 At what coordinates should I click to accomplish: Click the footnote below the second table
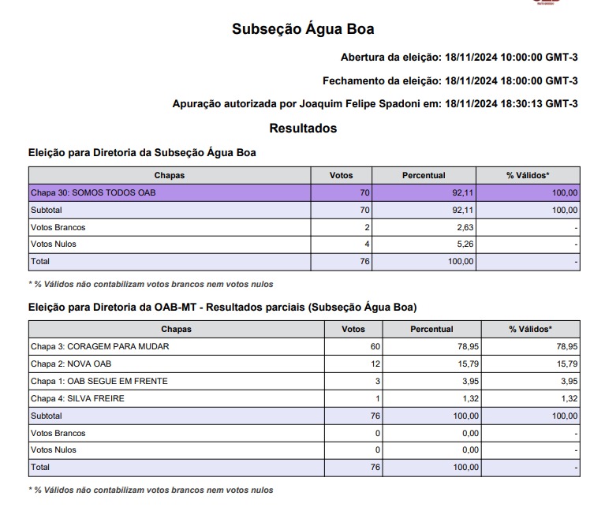pyautogui.click(x=151, y=491)
